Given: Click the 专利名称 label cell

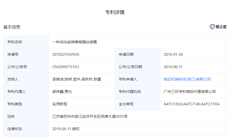Looking at the screenshot, I should 15,42.
